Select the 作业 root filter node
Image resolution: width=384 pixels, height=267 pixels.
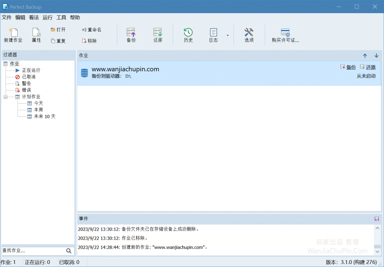pyautogui.click(x=15, y=64)
